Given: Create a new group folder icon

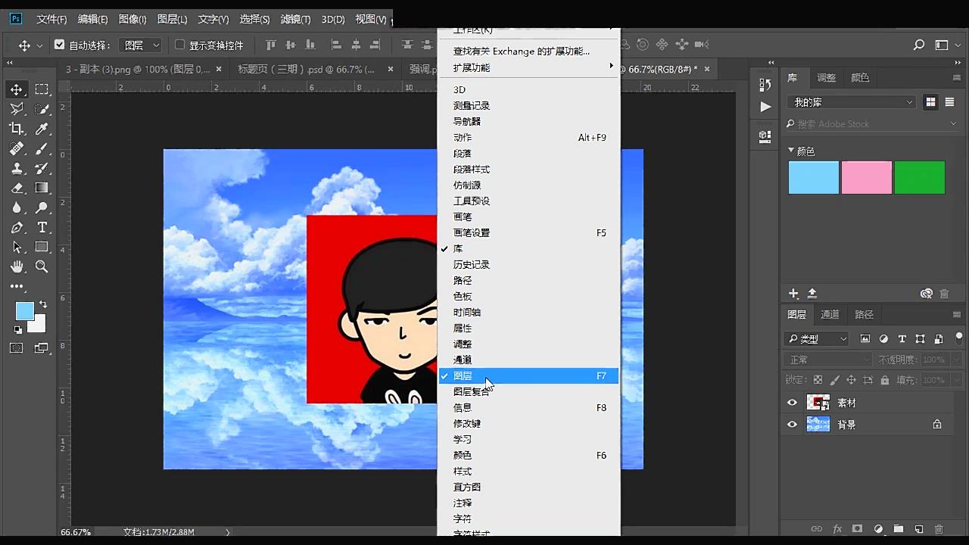Looking at the screenshot, I should pyautogui.click(x=898, y=529).
